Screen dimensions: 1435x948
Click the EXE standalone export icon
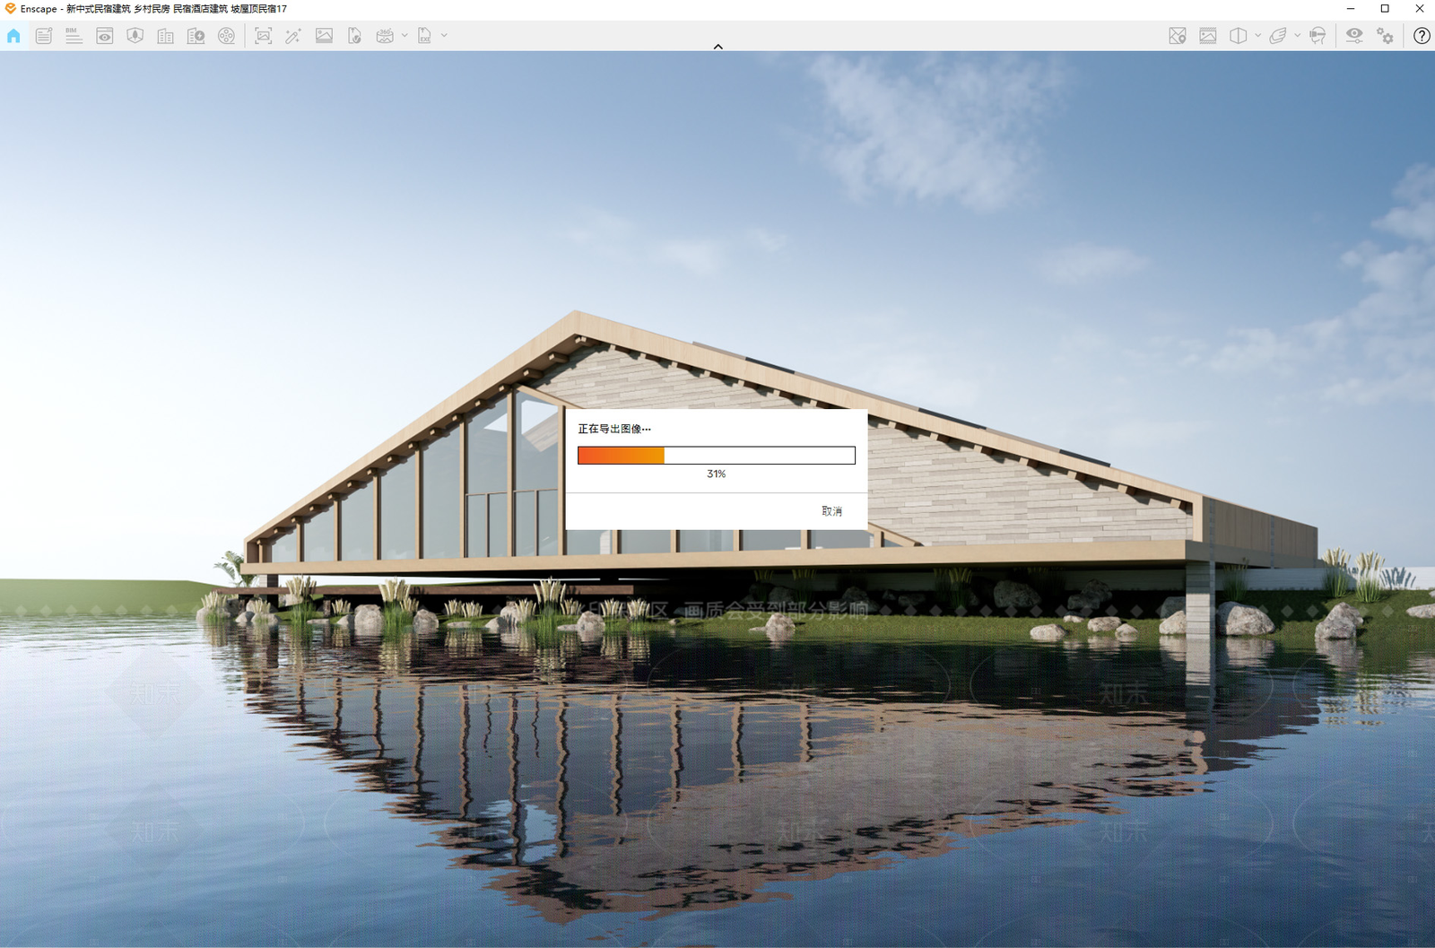424,36
